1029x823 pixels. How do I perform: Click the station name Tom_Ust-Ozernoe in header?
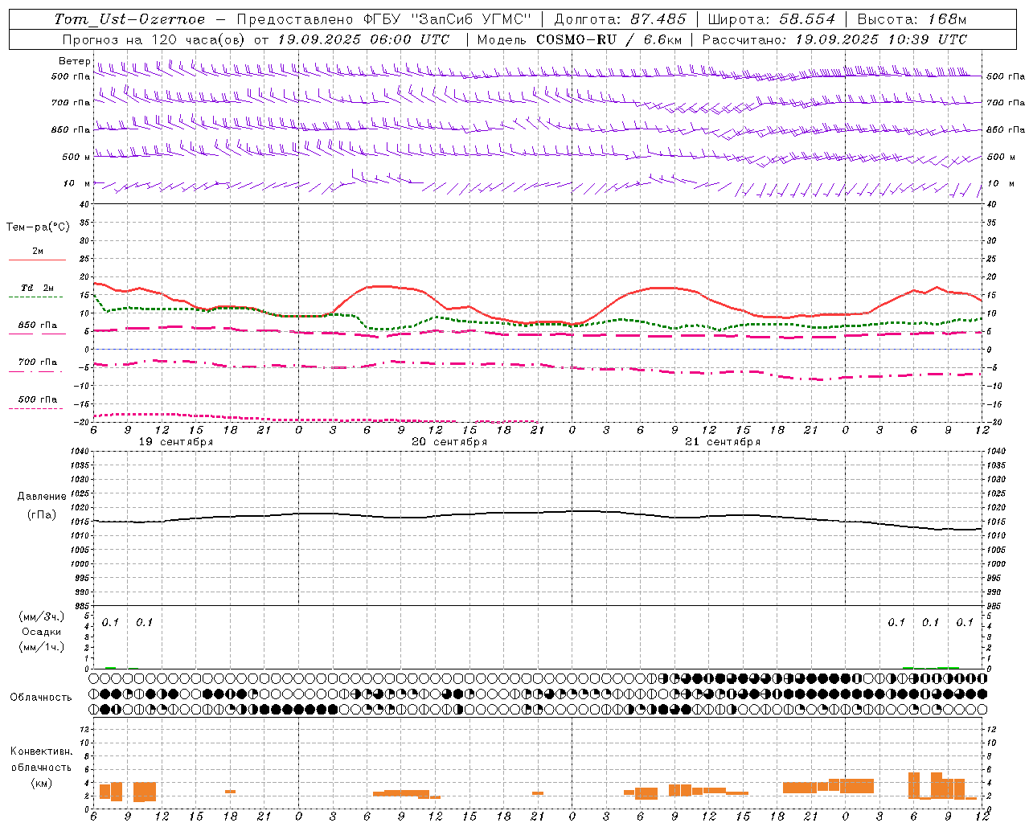coord(129,19)
